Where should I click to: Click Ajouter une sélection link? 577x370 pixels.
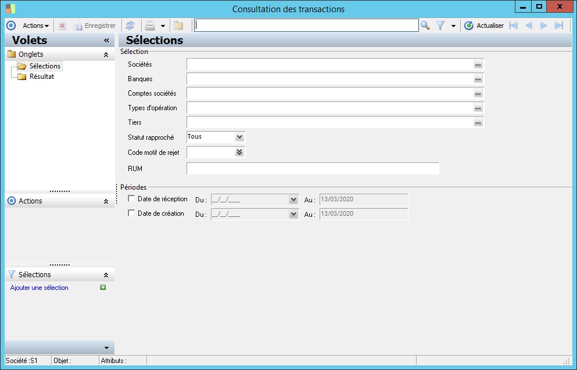tap(40, 288)
